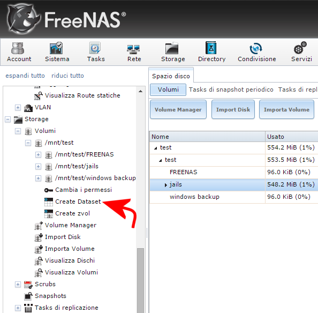This screenshot has height=313, width=318.
Task: Expand the VLAN tree node
Action: tap(18, 108)
